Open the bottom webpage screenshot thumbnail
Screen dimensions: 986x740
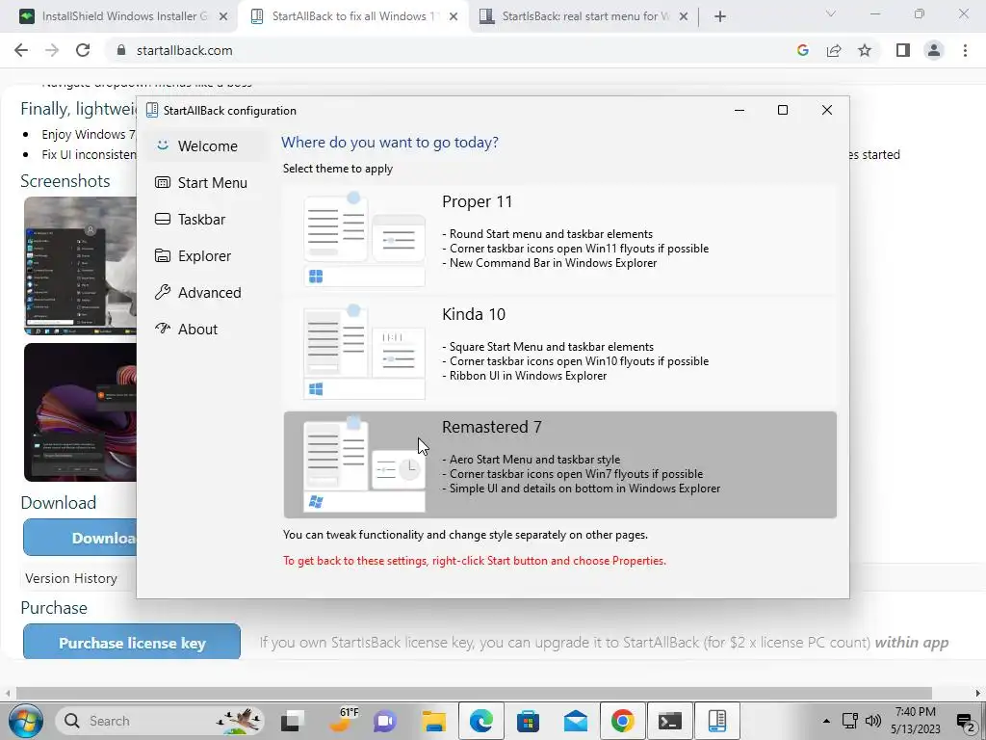coord(81,412)
